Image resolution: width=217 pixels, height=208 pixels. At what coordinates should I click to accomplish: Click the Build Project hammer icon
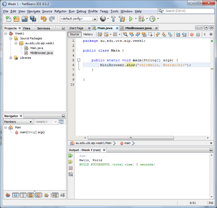coord(113,19)
